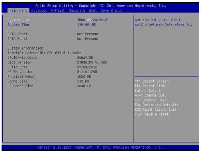Click the Aptio Setup Utility title text
Viewport: 199px width, 151px height.
[101, 6]
